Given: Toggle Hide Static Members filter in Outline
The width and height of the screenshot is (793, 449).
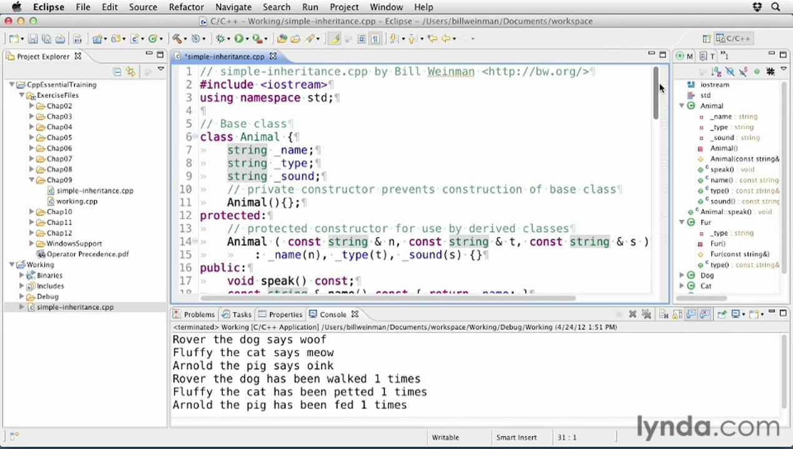Looking at the screenshot, I should [743, 72].
